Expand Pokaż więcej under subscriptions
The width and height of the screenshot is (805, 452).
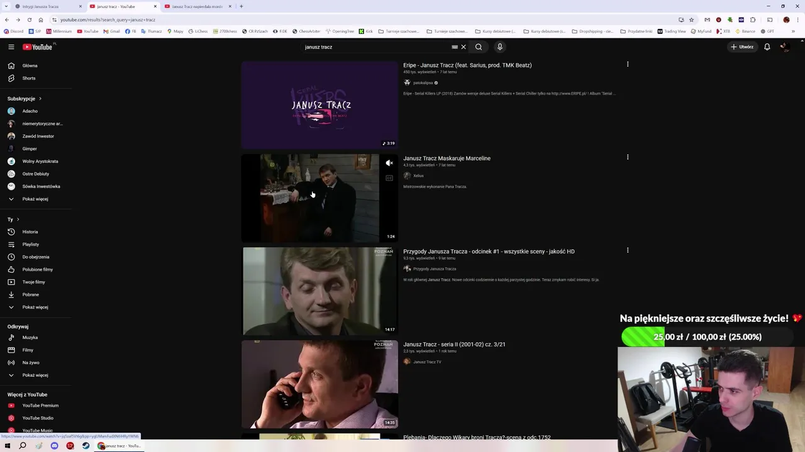36,199
